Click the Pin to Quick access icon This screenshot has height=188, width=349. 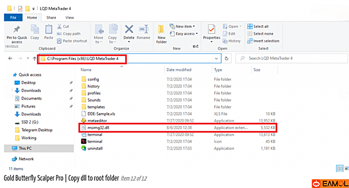(x=17, y=30)
